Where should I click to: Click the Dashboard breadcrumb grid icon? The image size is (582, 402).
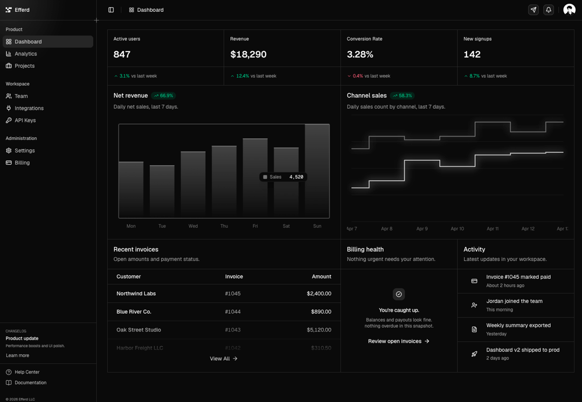click(131, 10)
